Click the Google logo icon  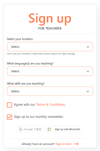pyautogui.click(x=20, y=129)
